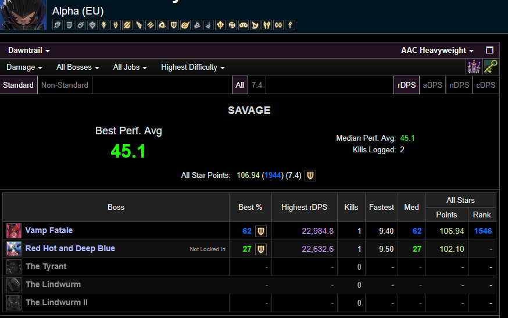
Task: Switch to Standard rankings
Action: [x=19, y=85]
